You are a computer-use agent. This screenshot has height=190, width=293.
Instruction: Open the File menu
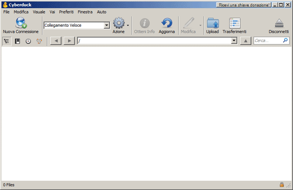tap(6, 12)
